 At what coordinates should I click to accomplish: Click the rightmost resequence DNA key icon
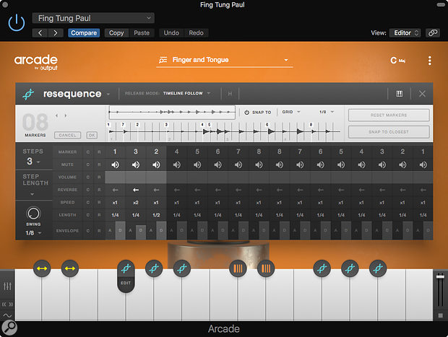tap(378, 268)
